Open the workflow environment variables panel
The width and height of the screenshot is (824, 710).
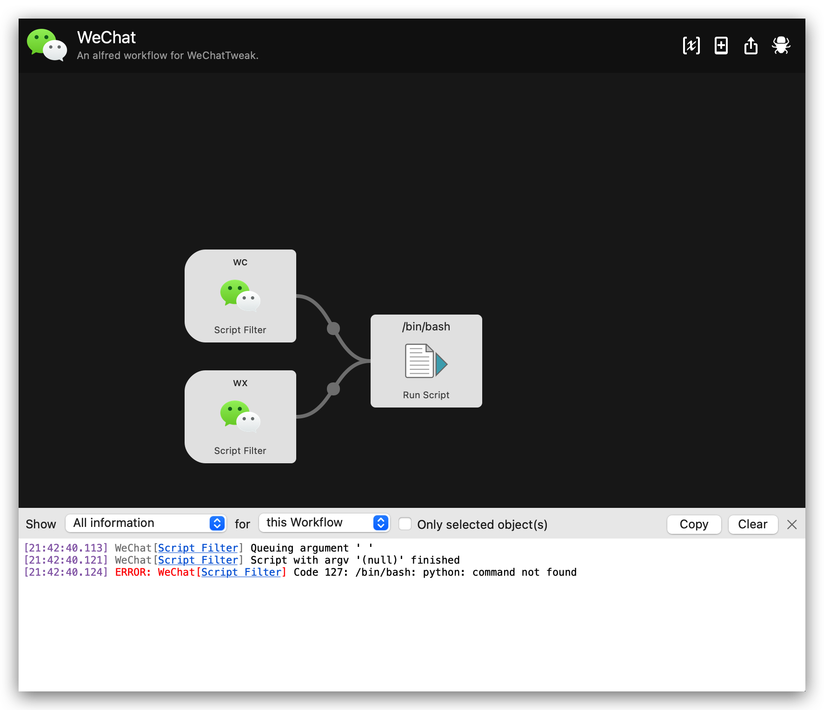(691, 46)
